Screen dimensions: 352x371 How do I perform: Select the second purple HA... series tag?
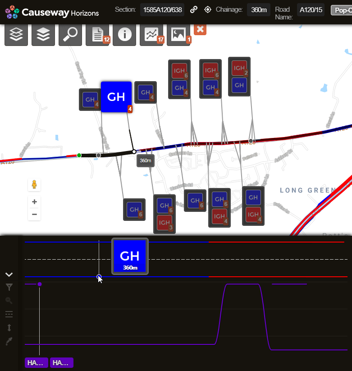(x=62, y=362)
